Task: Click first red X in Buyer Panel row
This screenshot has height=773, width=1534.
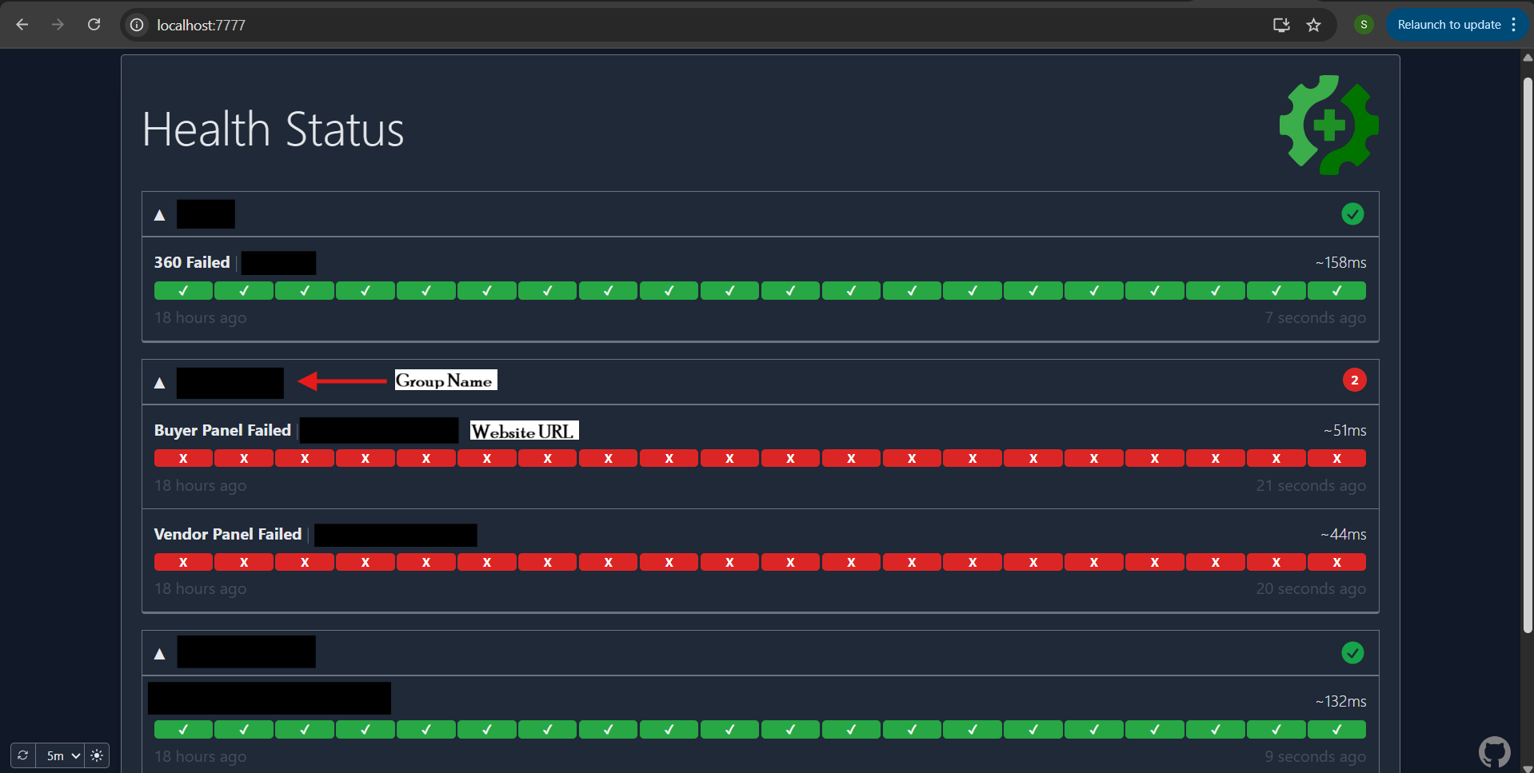Action: click(x=183, y=458)
